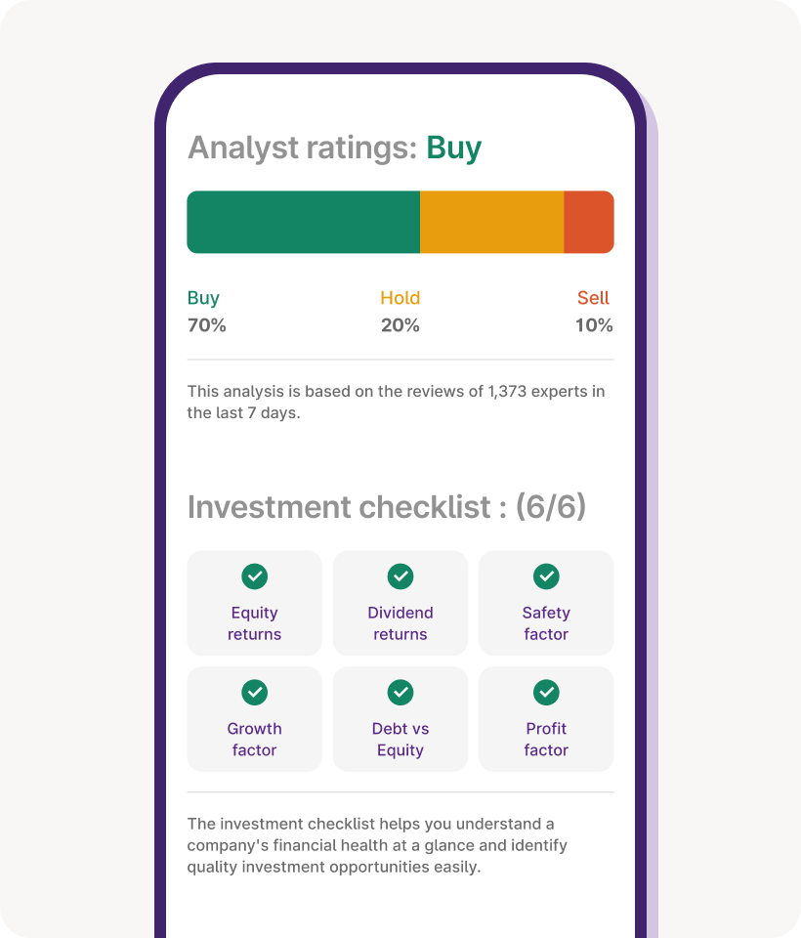
Task: Open the Dividend returns label
Action: (x=400, y=623)
